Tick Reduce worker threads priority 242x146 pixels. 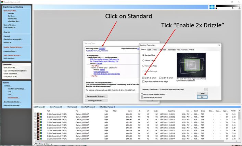pyautogui.click(x=142, y=94)
